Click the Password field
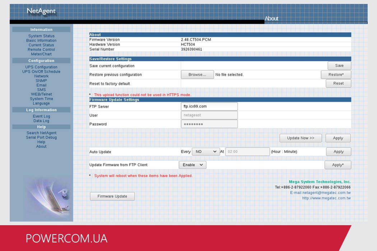Screen dimensions: 377x251 click(x=209, y=124)
